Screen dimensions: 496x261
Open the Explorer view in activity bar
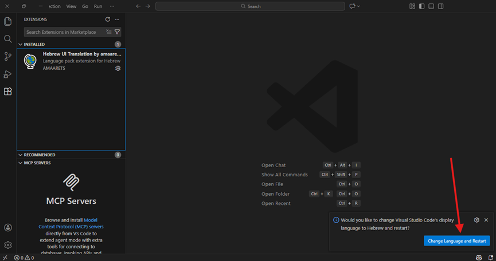pos(8,22)
